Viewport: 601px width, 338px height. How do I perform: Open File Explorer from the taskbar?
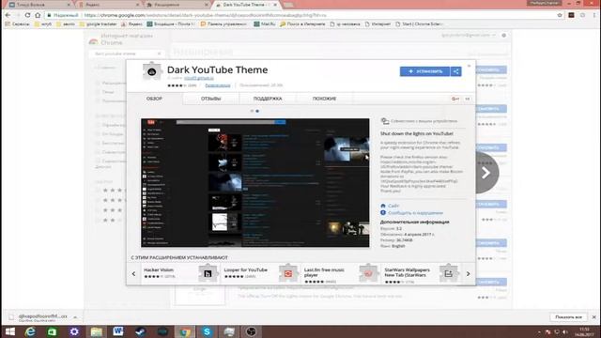96,331
